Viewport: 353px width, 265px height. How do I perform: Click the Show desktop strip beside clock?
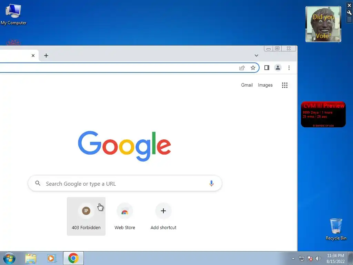click(351, 258)
